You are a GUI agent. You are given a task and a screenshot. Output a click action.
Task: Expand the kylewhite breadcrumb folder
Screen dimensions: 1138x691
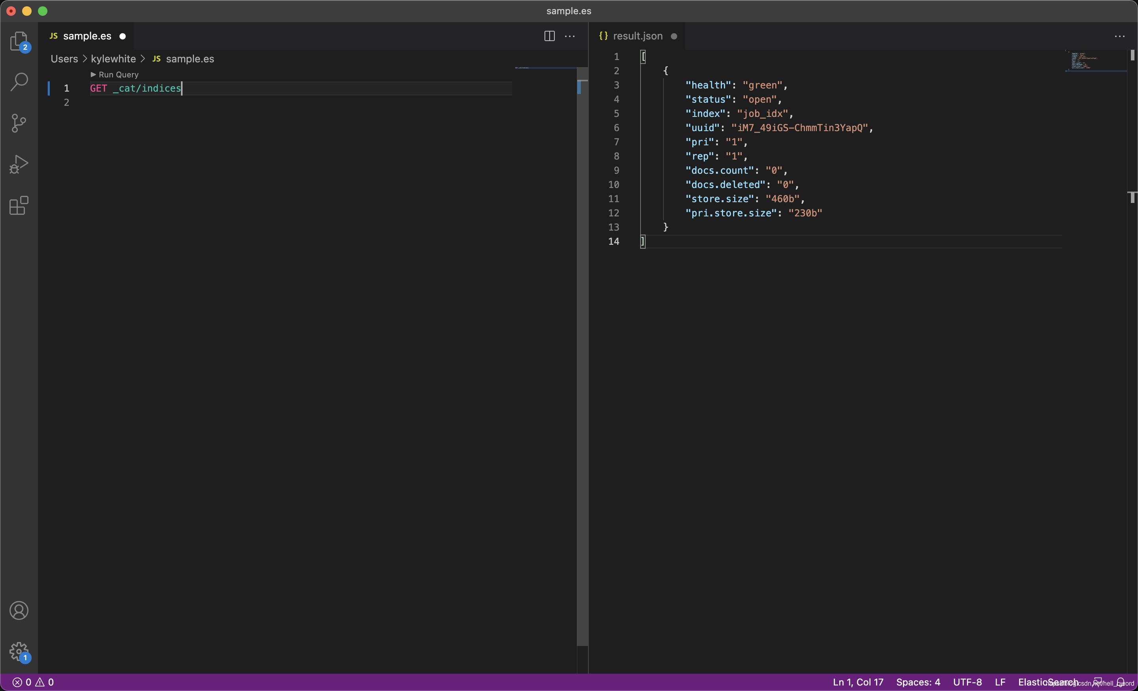(x=113, y=58)
